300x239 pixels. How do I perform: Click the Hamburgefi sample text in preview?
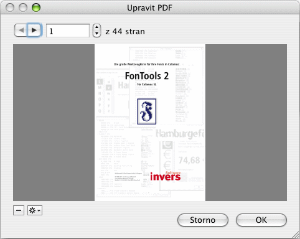(x=179, y=134)
